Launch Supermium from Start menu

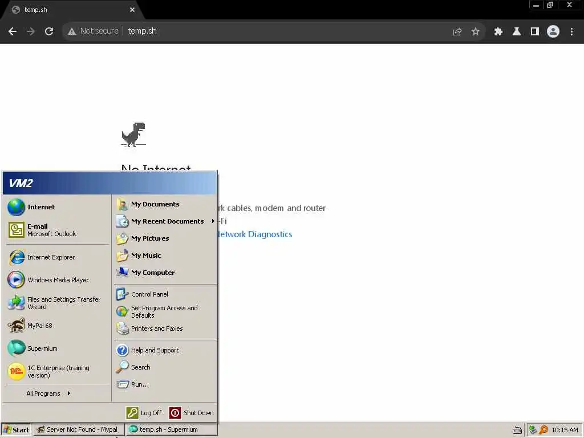coord(58,348)
